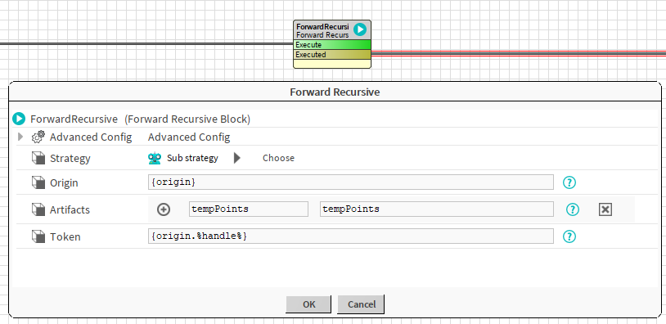
Task: Open help for the Artifacts field
Action: [x=573, y=209]
